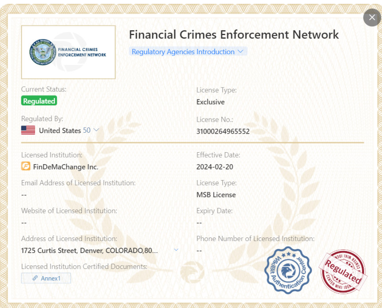
Task: Select the FinDeMaChange Inc. institution name
Action: [66, 167]
